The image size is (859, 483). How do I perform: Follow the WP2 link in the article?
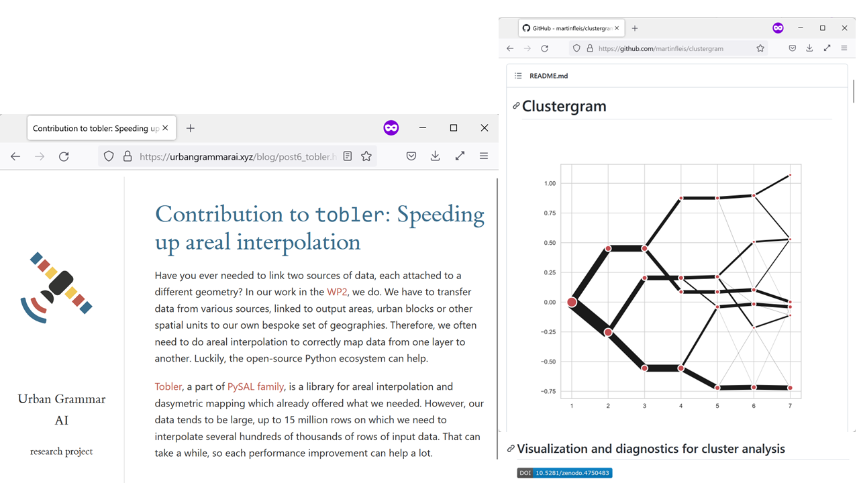coord(337,292)
